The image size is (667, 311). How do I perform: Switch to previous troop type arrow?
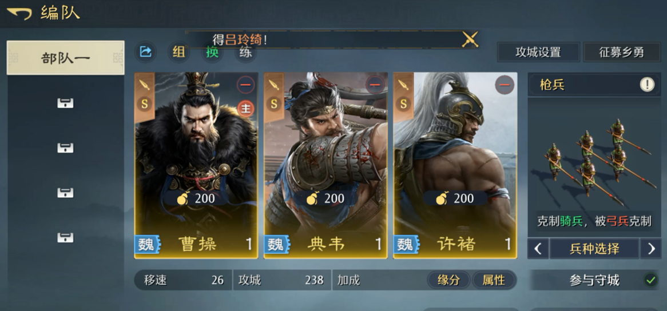(538, 249)
